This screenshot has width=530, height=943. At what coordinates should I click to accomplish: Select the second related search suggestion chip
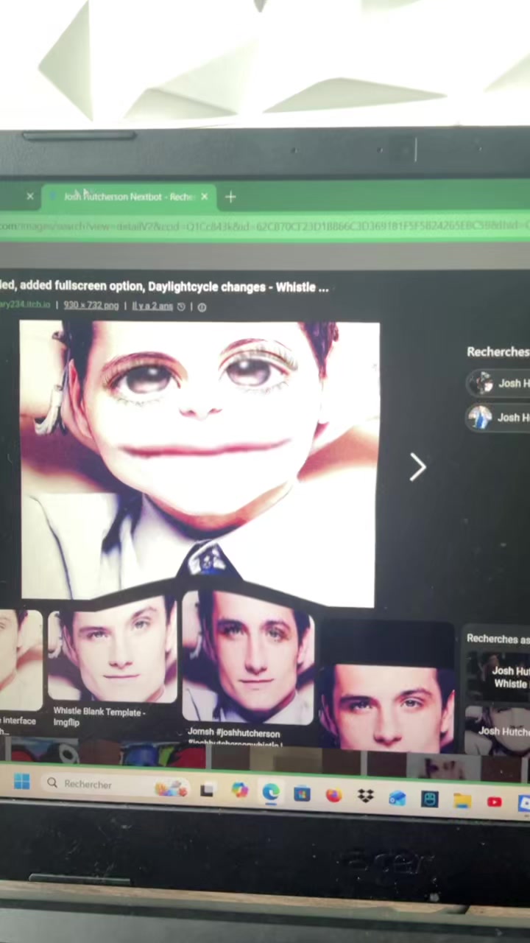point(498,418)
